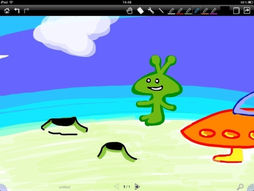Redo the undone stroke

pyautogui.click(x=26, y=10)
